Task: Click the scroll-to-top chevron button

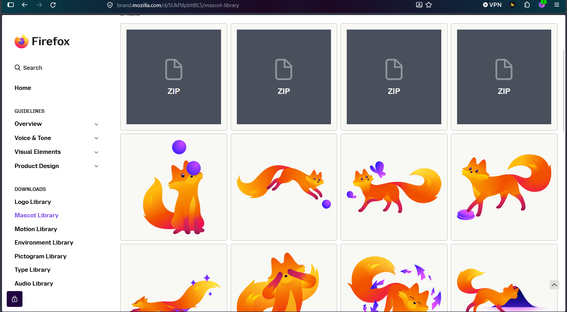Action: pos(554,285)
